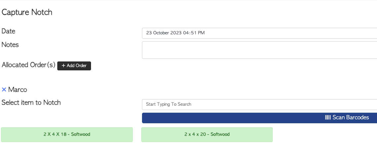Click the Scan Barcodes button
377x152 pixels.
pos(259,118)
